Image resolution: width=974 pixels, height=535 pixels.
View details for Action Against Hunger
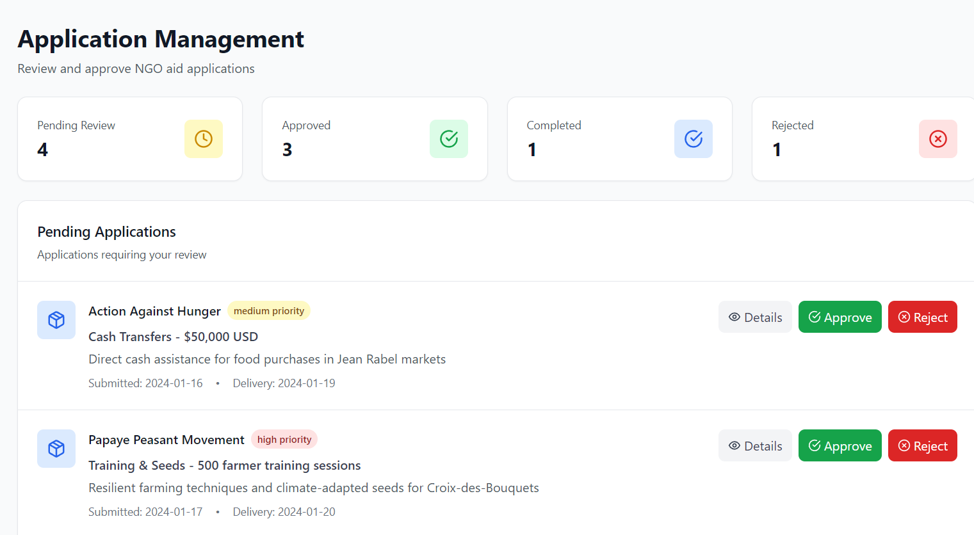pyautogui.click(x=755, y=317)
